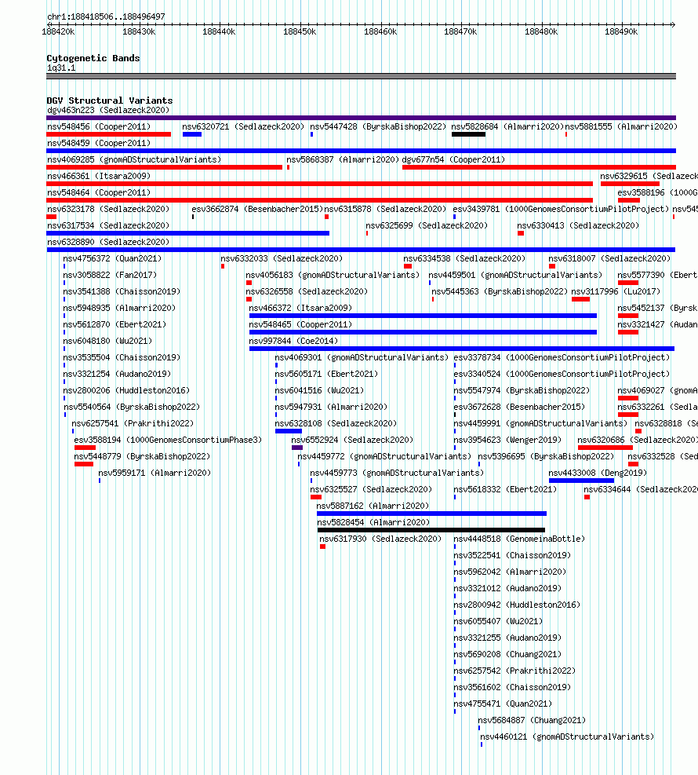Screen dimensions: 698x775
Task: Open the nsv5684887 (Chuang2021) label
Action: 532,720
